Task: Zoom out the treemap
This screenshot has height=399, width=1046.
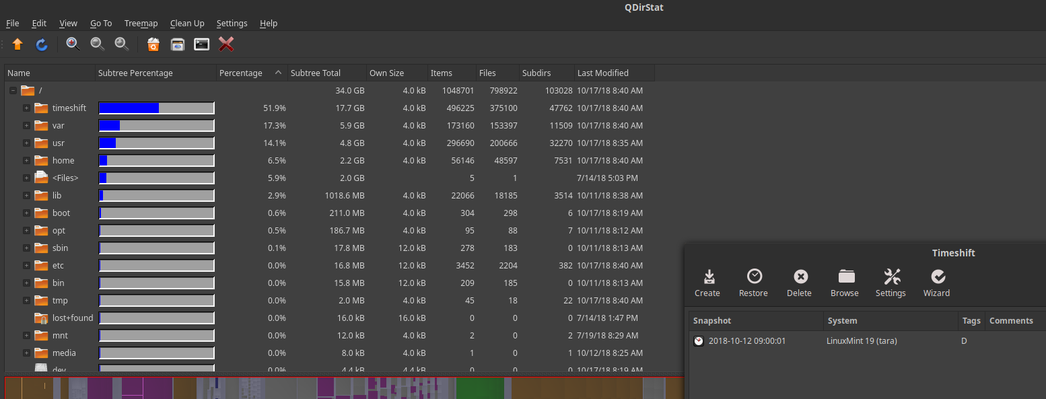Action: [x=98, y=44]
